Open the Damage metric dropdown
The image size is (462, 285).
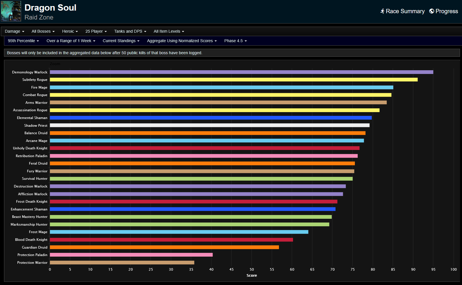pyautogui.click(x=14, y=31)
